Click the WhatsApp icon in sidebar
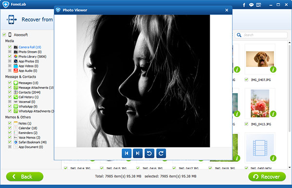The height and width of the screenshot is (188, 292). tap(16, 106)
